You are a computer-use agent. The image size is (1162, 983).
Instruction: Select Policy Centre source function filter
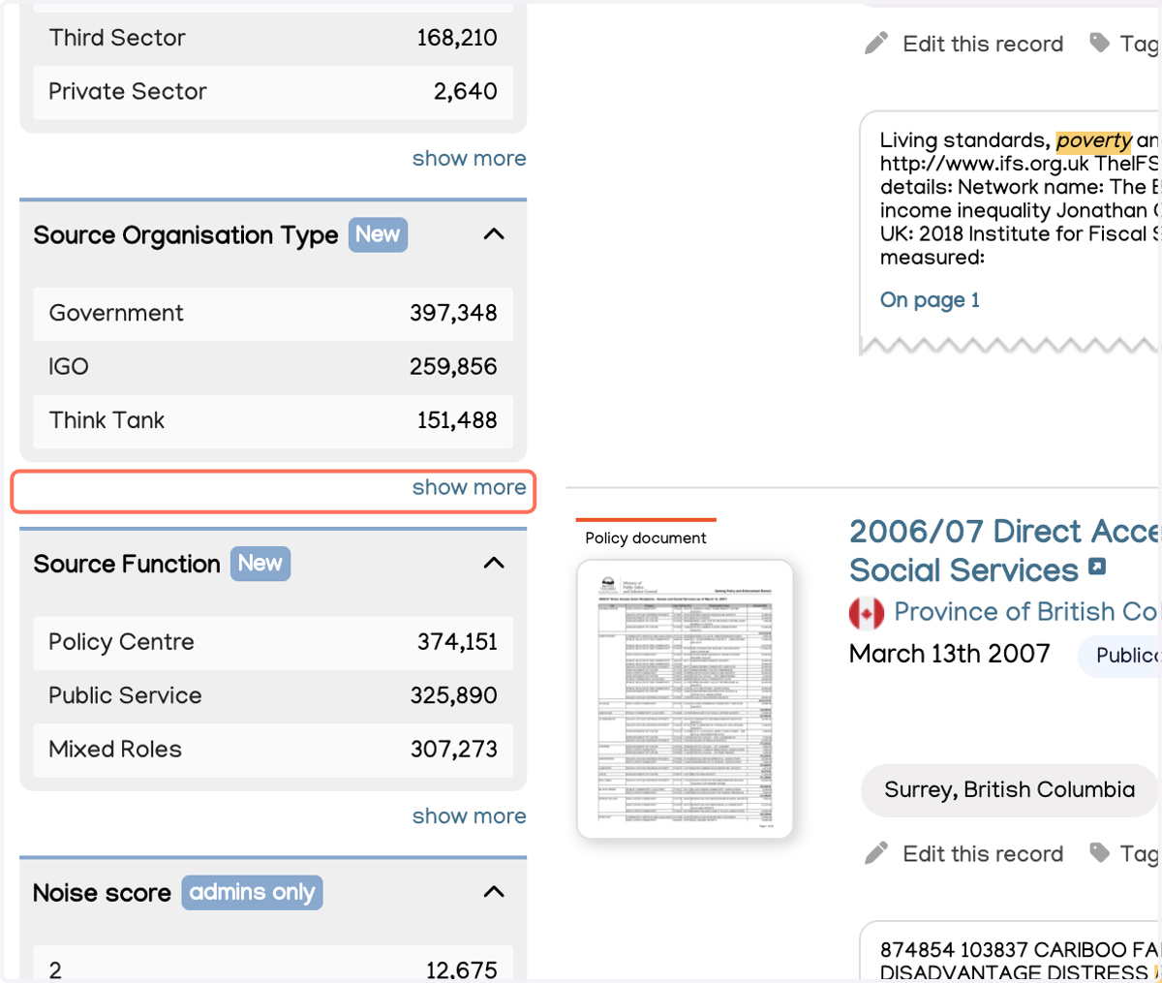(x=273, y=643)
